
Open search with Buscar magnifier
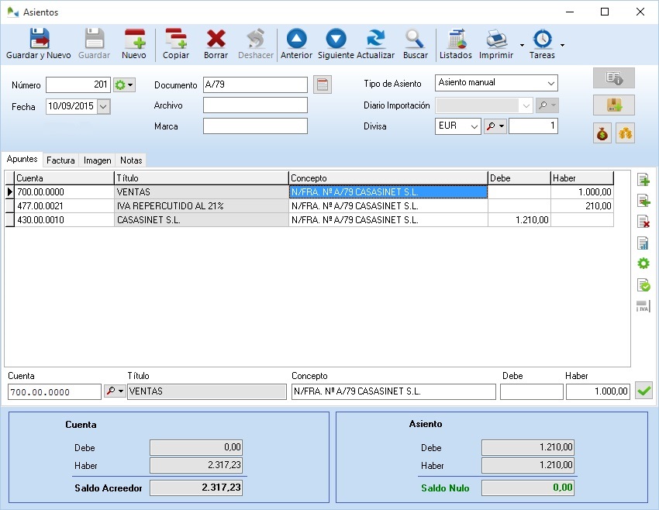(x=415, y=44)
